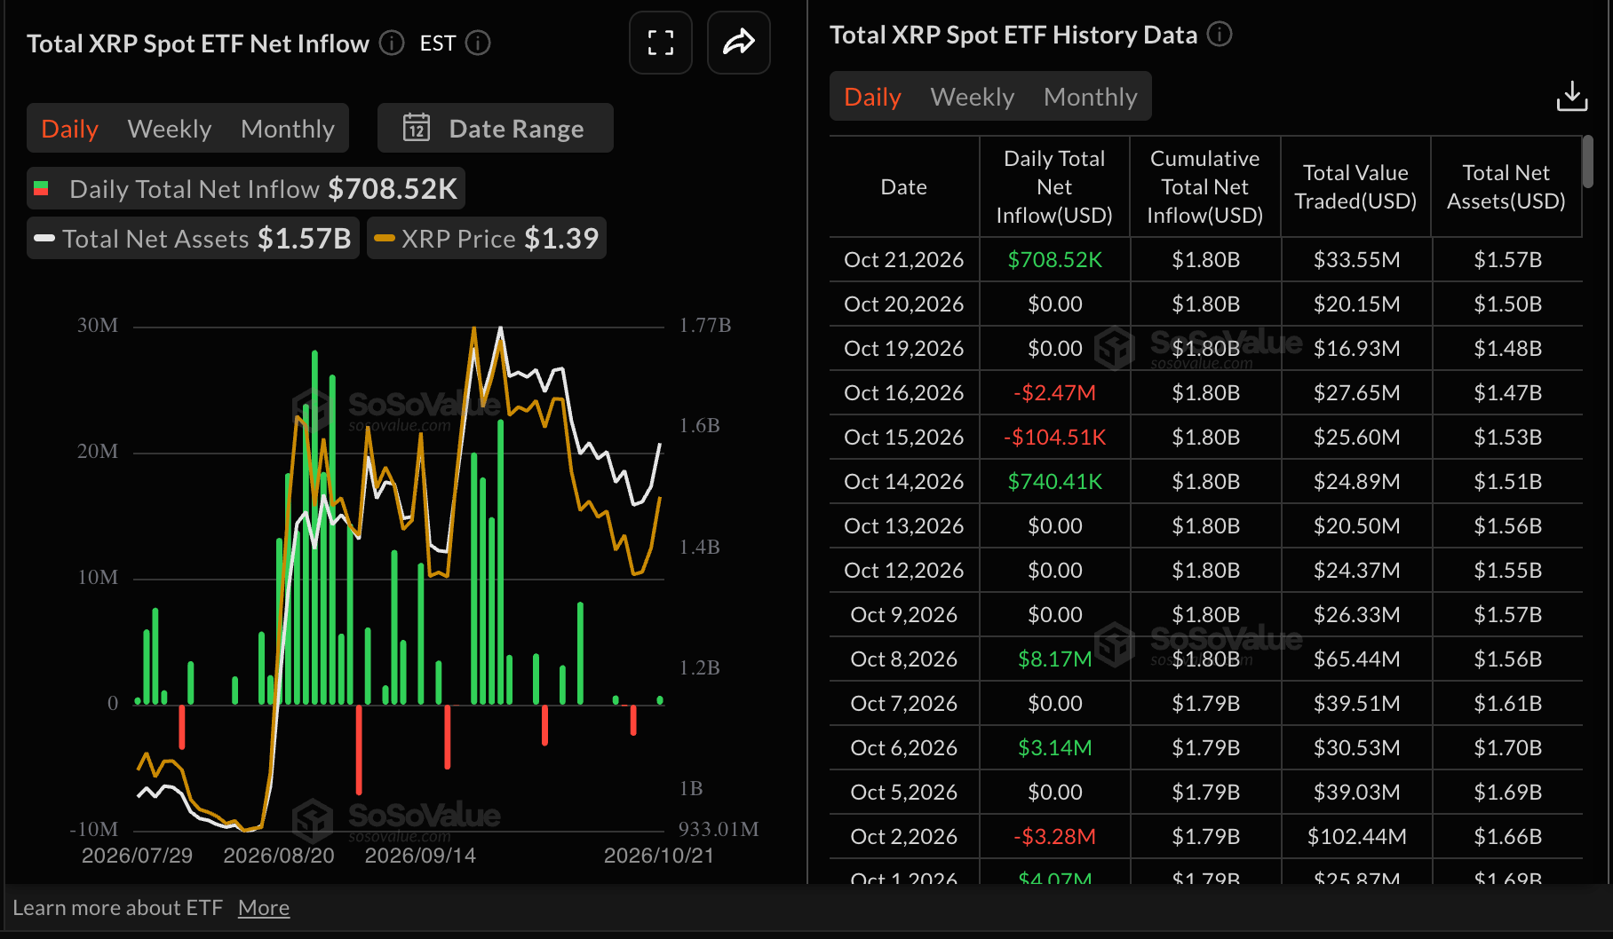
Task: Click the 2026/07/29 x-axis date label
Action: click(137, 856)
